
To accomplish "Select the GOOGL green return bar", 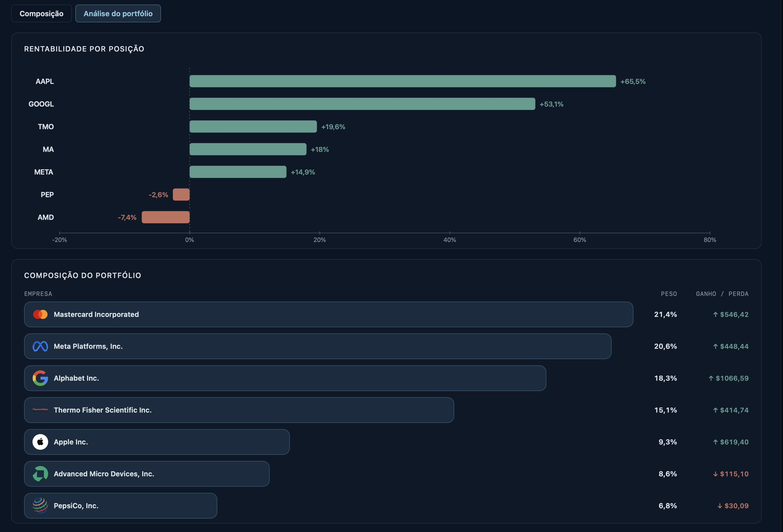I will (x=362, y=104).
